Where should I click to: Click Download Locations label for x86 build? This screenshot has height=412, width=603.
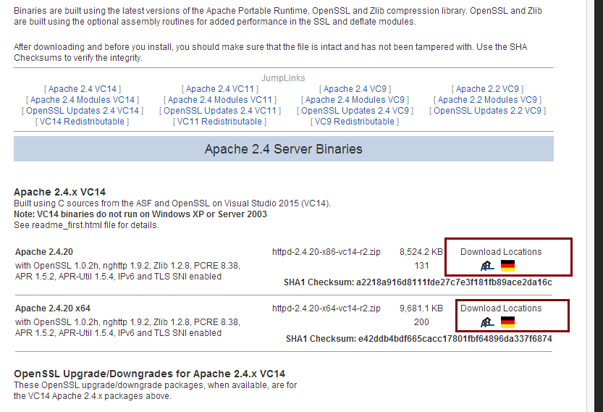click(x=501, y=252)
